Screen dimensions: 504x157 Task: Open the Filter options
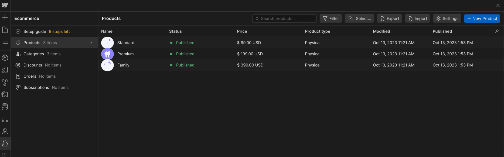point(331,19)
